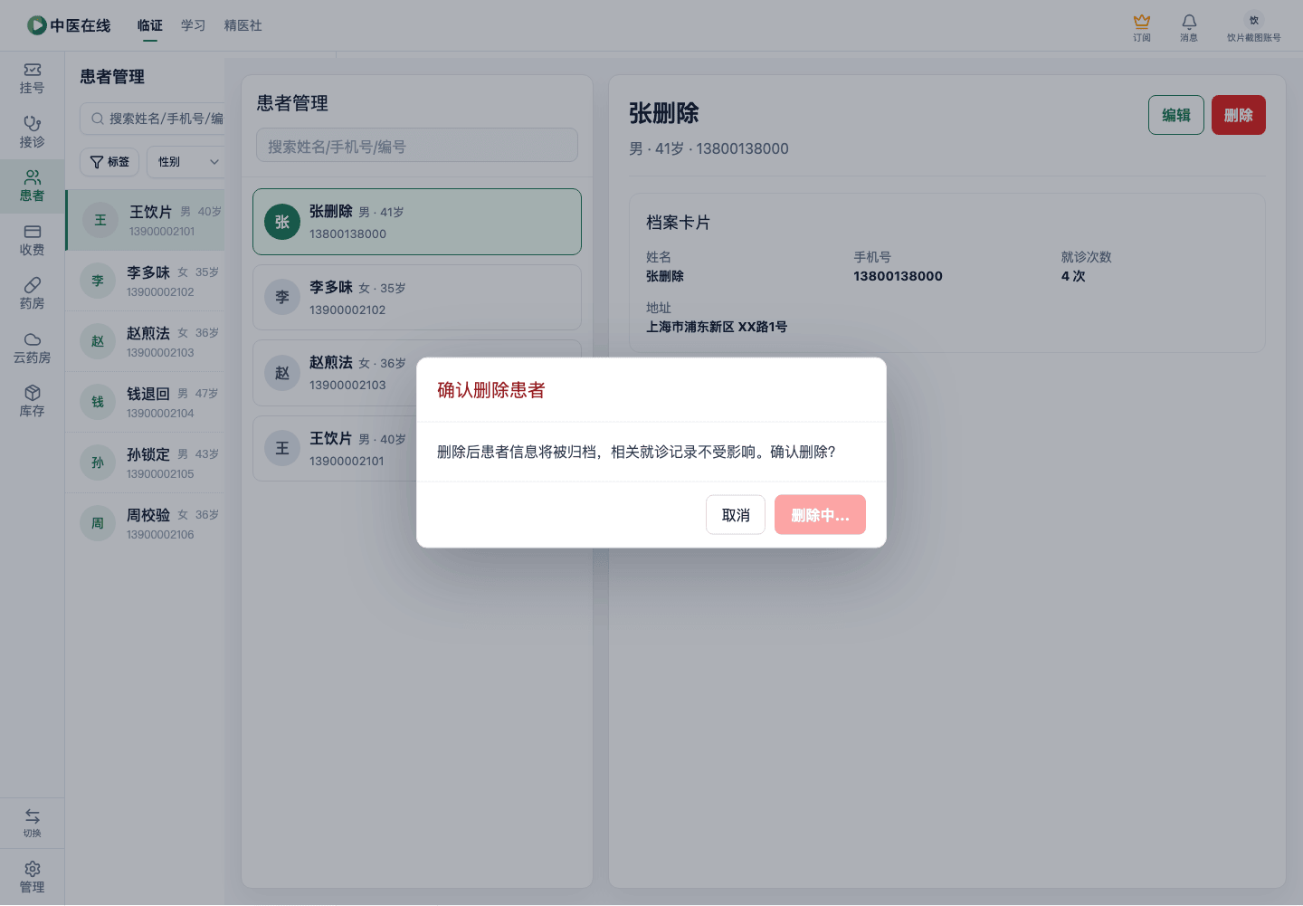Select 周校验 in the left patient list
Viewport: 1303px width, 906px height.
click(145, 523)
